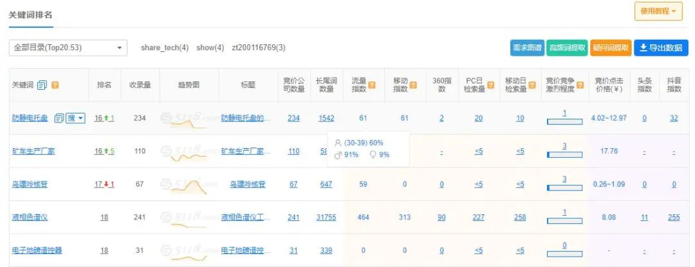Open the 搜 dropdown in the 防静电托盘 row
The image size is (695, 267).
click(x=75, y=118)
